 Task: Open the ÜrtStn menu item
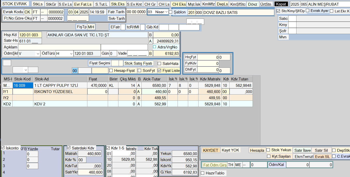coord(266,4)
